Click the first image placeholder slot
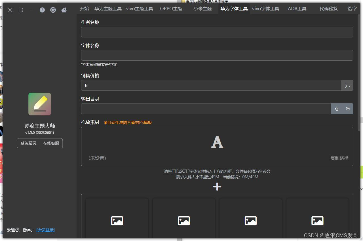 [117, 221]
